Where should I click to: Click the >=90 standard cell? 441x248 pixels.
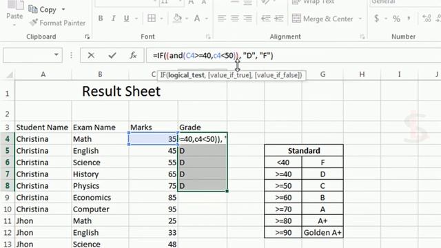(x=283, y=233)
